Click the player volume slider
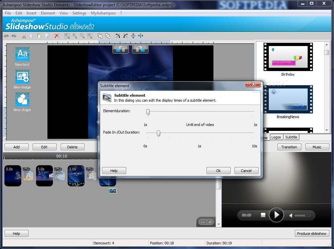334x249 pixels. [302, 216]
